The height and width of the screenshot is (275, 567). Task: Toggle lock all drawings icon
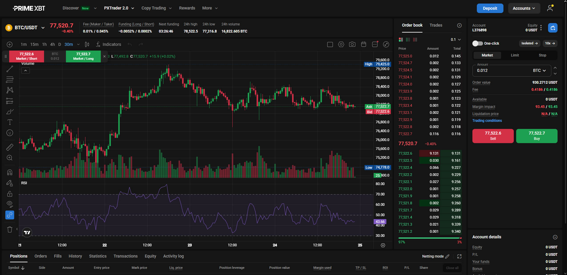tap(10, 194)
